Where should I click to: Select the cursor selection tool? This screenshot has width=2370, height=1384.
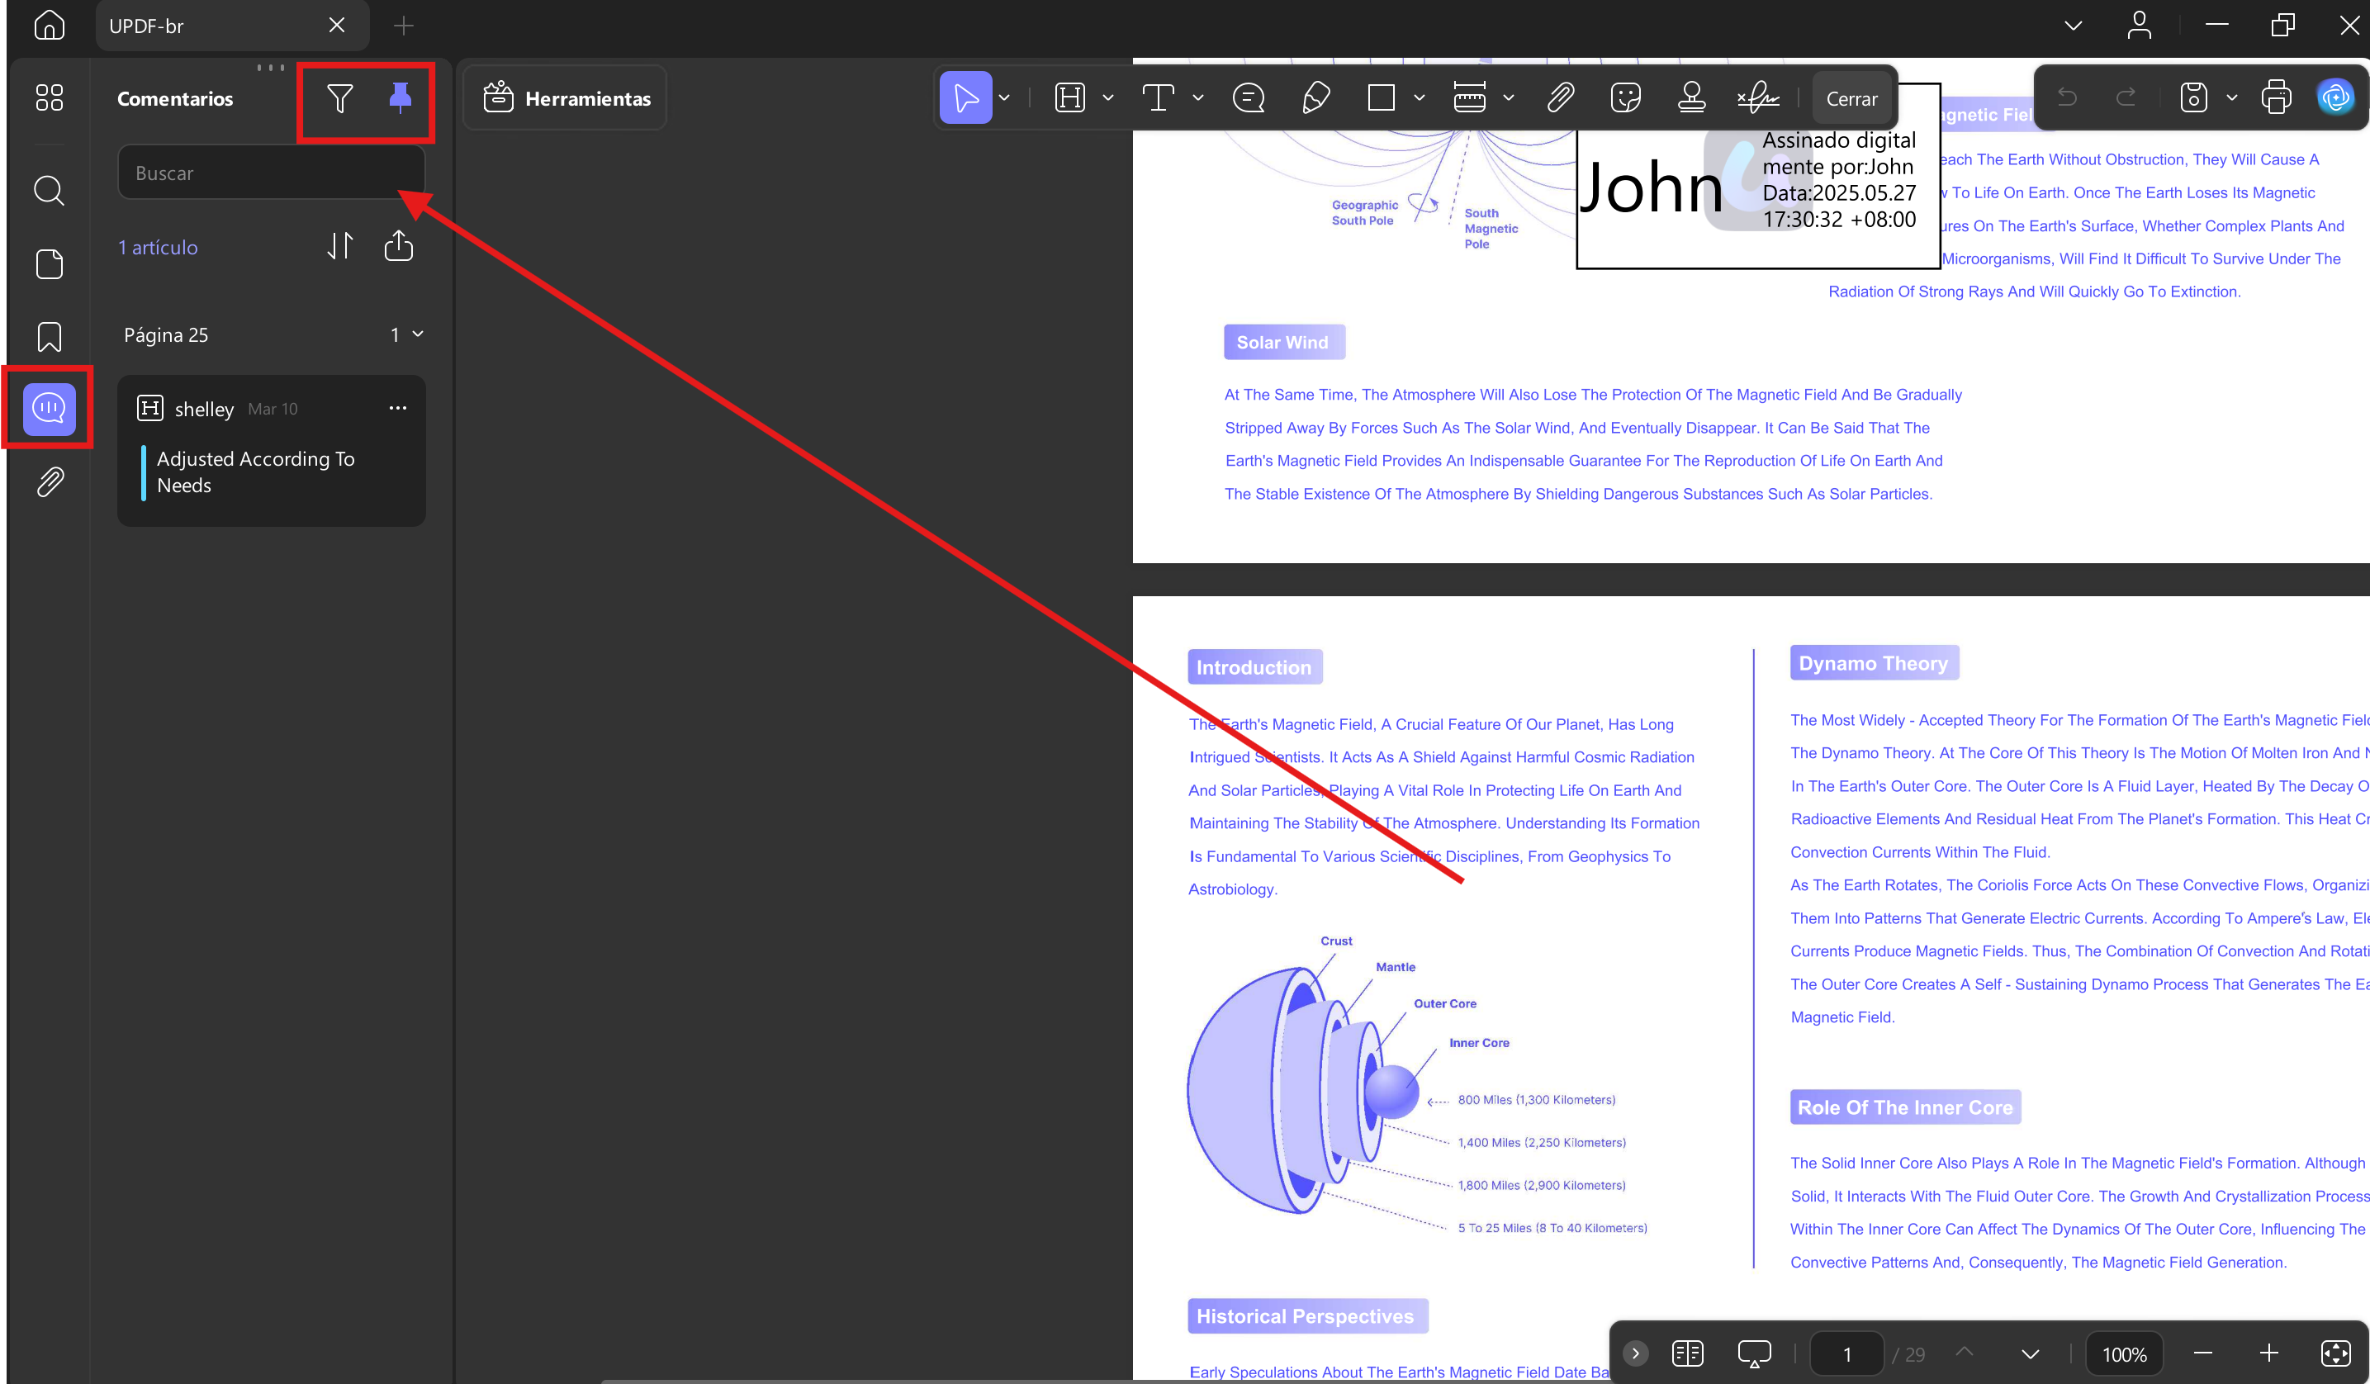click(966, 97)
